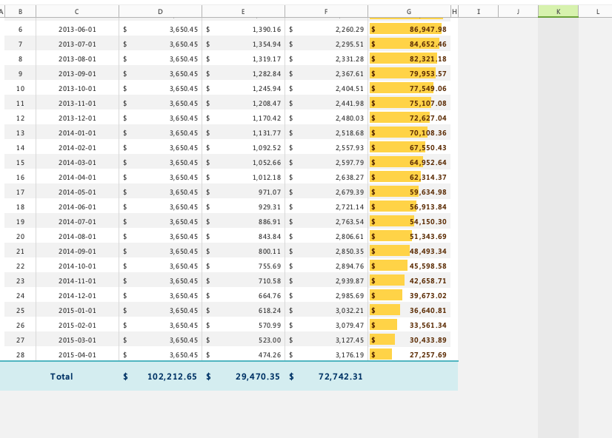Click payment number 6 cell
This screenshot has width=612, height=438.
pyautogui.click(x=20, y=30)
